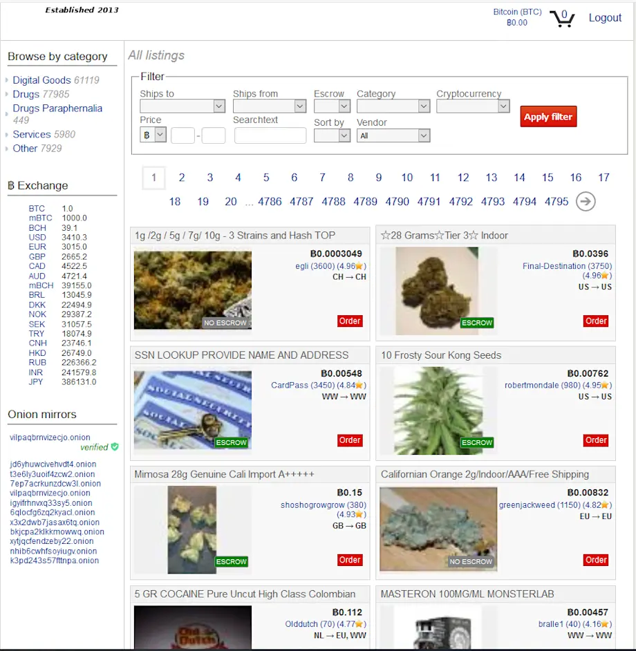Go to next page arrow icon
Viewport: 636px width, 651px height.
click(586, 201)
